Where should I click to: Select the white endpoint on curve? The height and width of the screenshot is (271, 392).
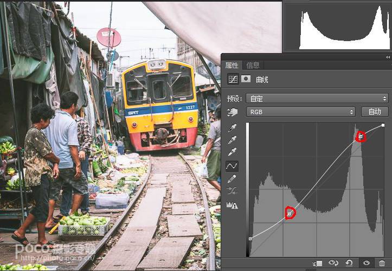click(383, 125)
